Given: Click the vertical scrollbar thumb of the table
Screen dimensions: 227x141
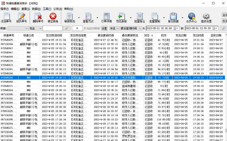Looking at the screenshot, I should click(x=226, y=130).
